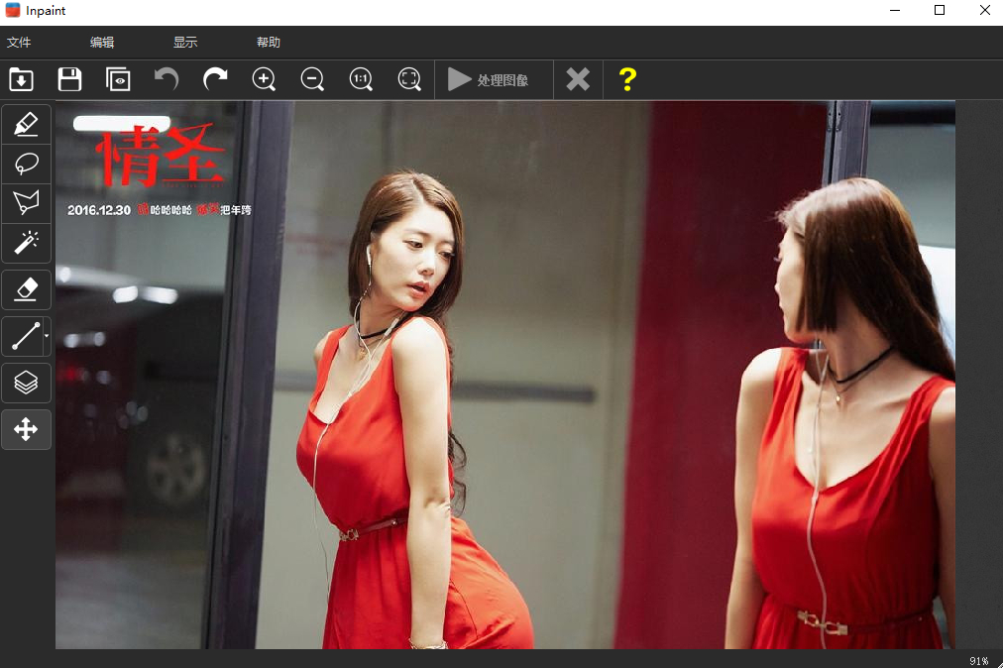Open the 编辑 menu
The width and height of the screenshot is (1003, 668).
[x=102, y=43]
